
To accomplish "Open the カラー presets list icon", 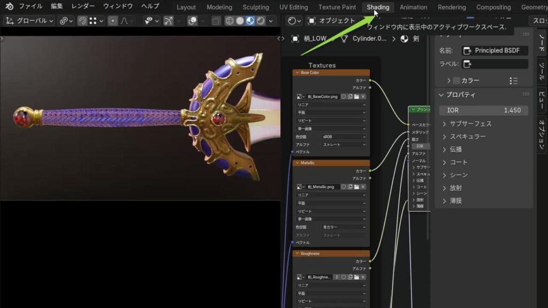I will tap(513, 81).
